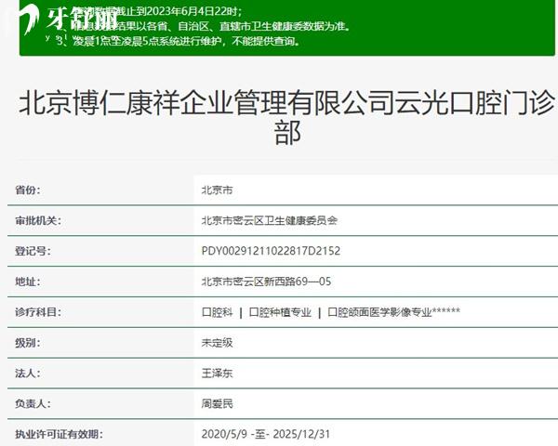The height and width of the screenshot is (446, 558).
Task: Click the validity period 2020/5/9 -至- 2025/12/31
Action: point(265,434)
